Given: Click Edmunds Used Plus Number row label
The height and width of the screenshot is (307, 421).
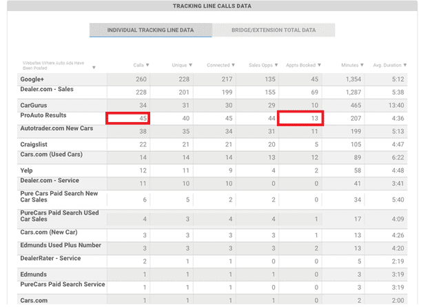Looking at the screenshot, I should click(61, 245).
